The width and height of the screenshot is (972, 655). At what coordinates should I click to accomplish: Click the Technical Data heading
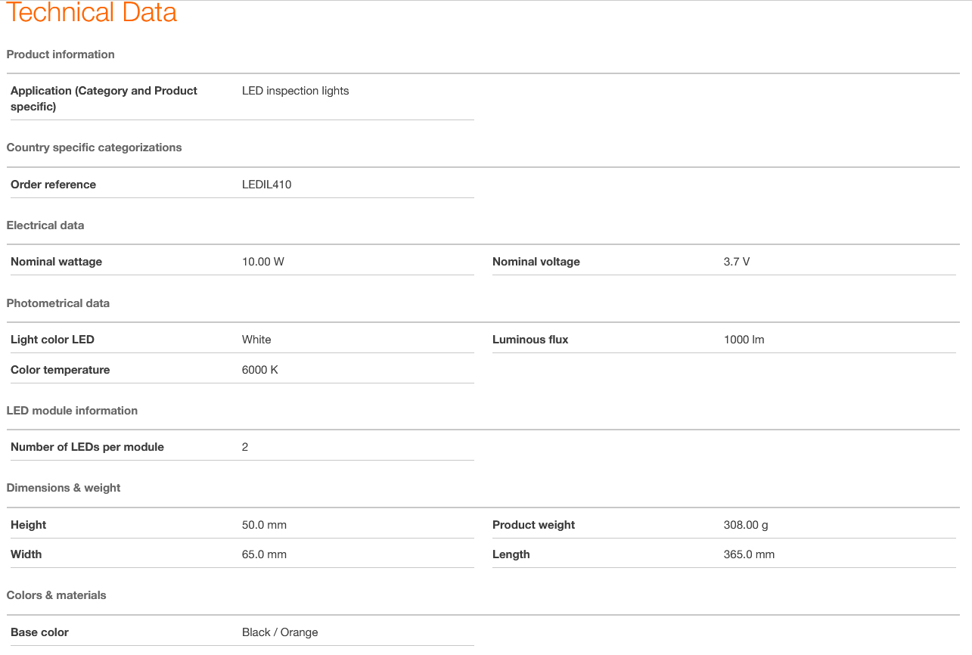coord(92,12)
